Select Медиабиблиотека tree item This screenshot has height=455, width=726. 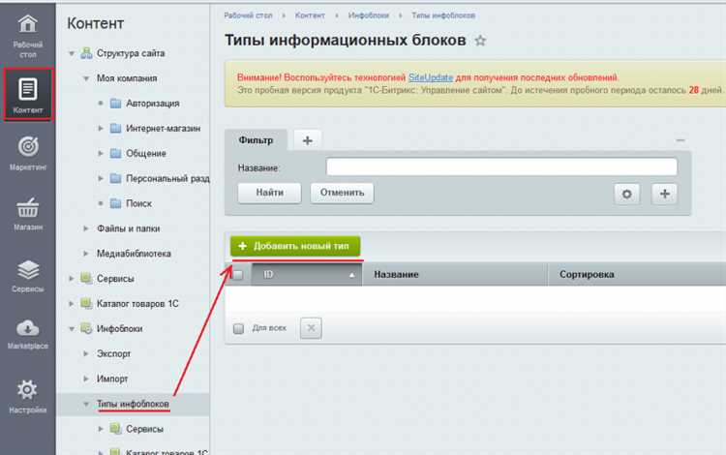tap(134, 254)
